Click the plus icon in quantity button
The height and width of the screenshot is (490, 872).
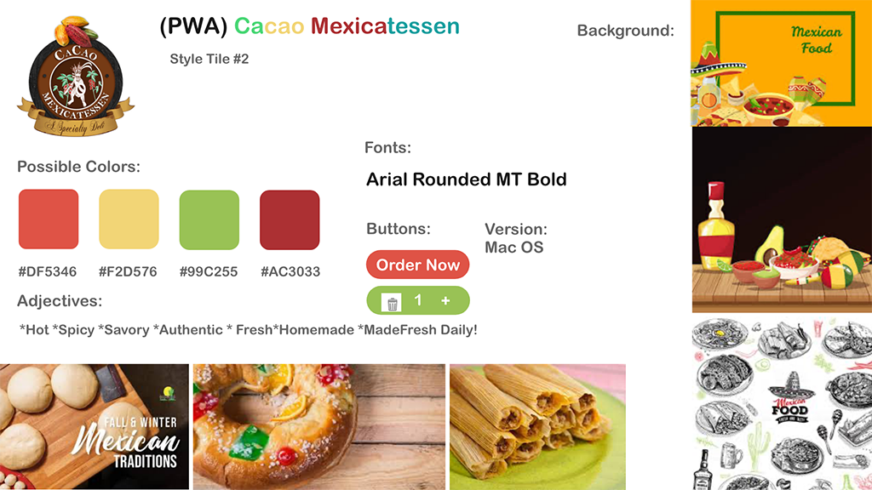tap(445, 300)
